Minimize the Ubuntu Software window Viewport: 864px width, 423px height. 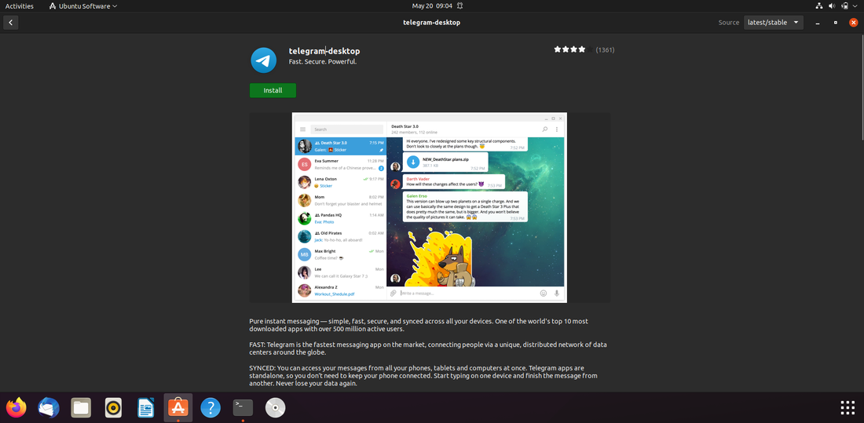click(817, 23)
